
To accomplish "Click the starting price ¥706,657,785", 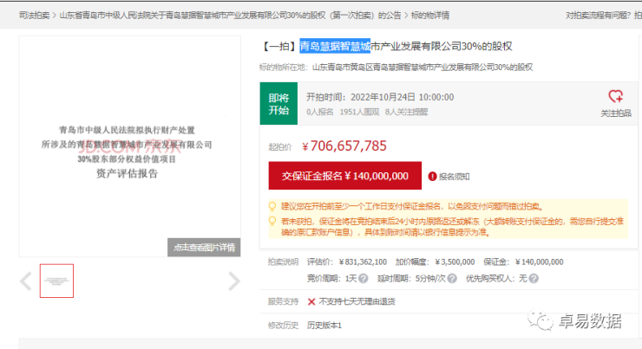I will click(344, 145).
